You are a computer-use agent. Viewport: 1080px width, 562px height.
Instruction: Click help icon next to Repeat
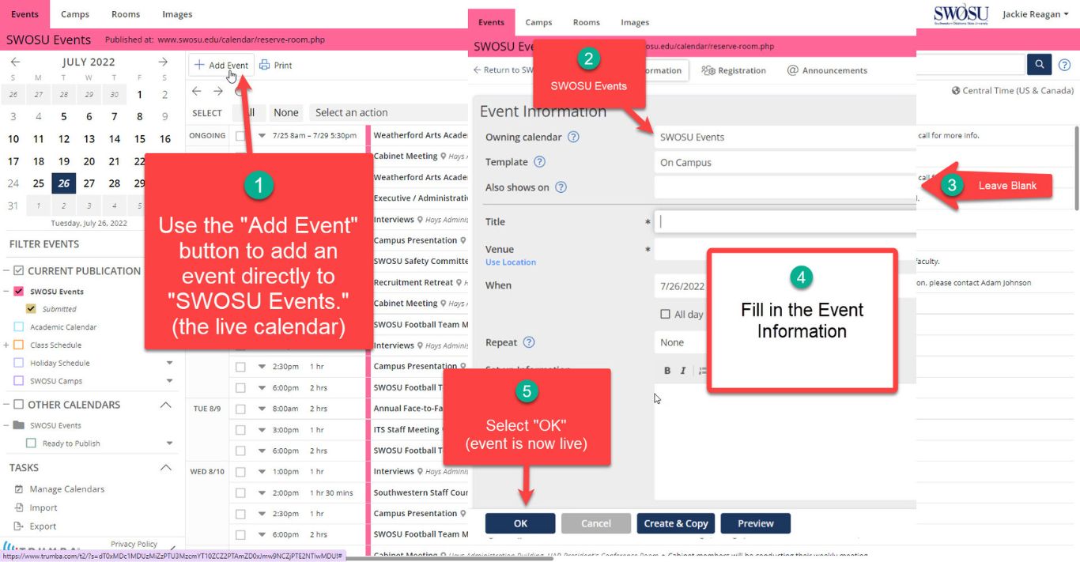[x=530, y=342]
